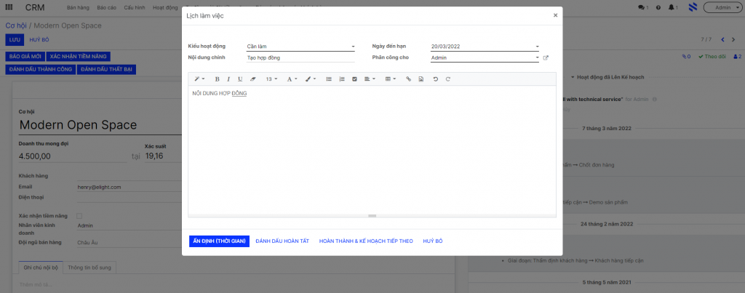Insert an image using the picture icon
Screen dimensions: 745x293
click(x=421, y=79)
